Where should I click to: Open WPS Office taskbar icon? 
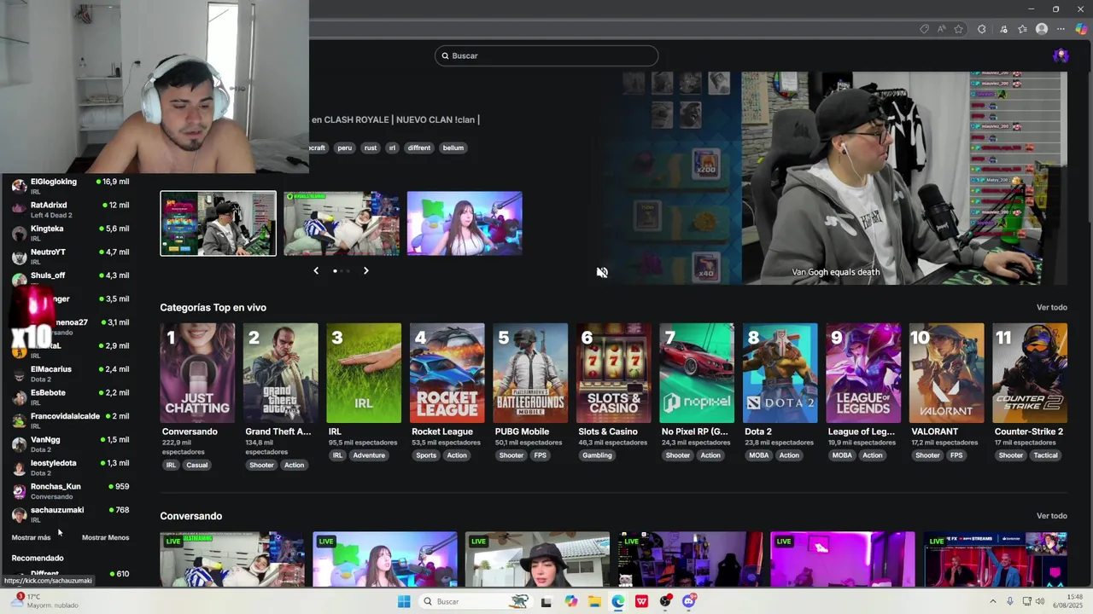click(641, 601)
